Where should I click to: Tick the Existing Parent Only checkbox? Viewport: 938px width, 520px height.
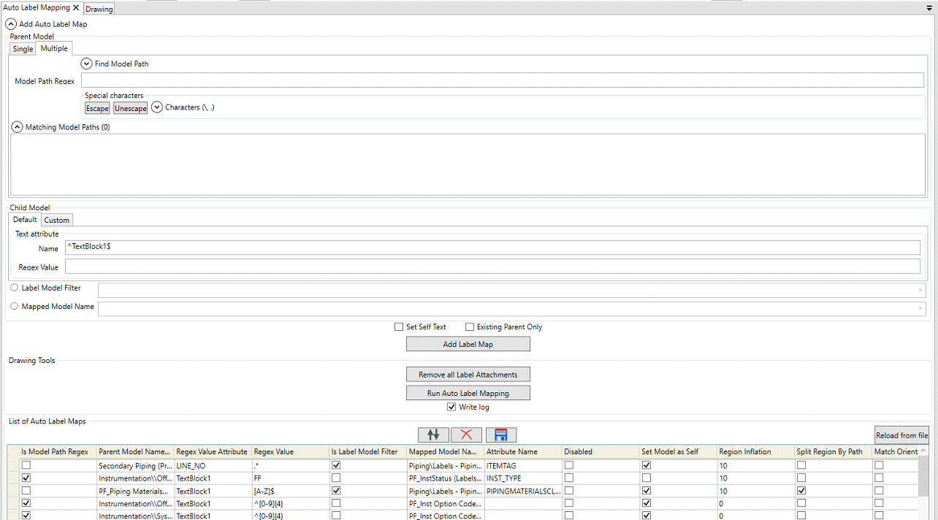click(x=470, y=327)
